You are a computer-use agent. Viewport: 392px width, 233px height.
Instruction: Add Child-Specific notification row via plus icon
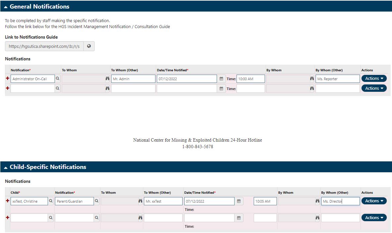tap(7, 201)
